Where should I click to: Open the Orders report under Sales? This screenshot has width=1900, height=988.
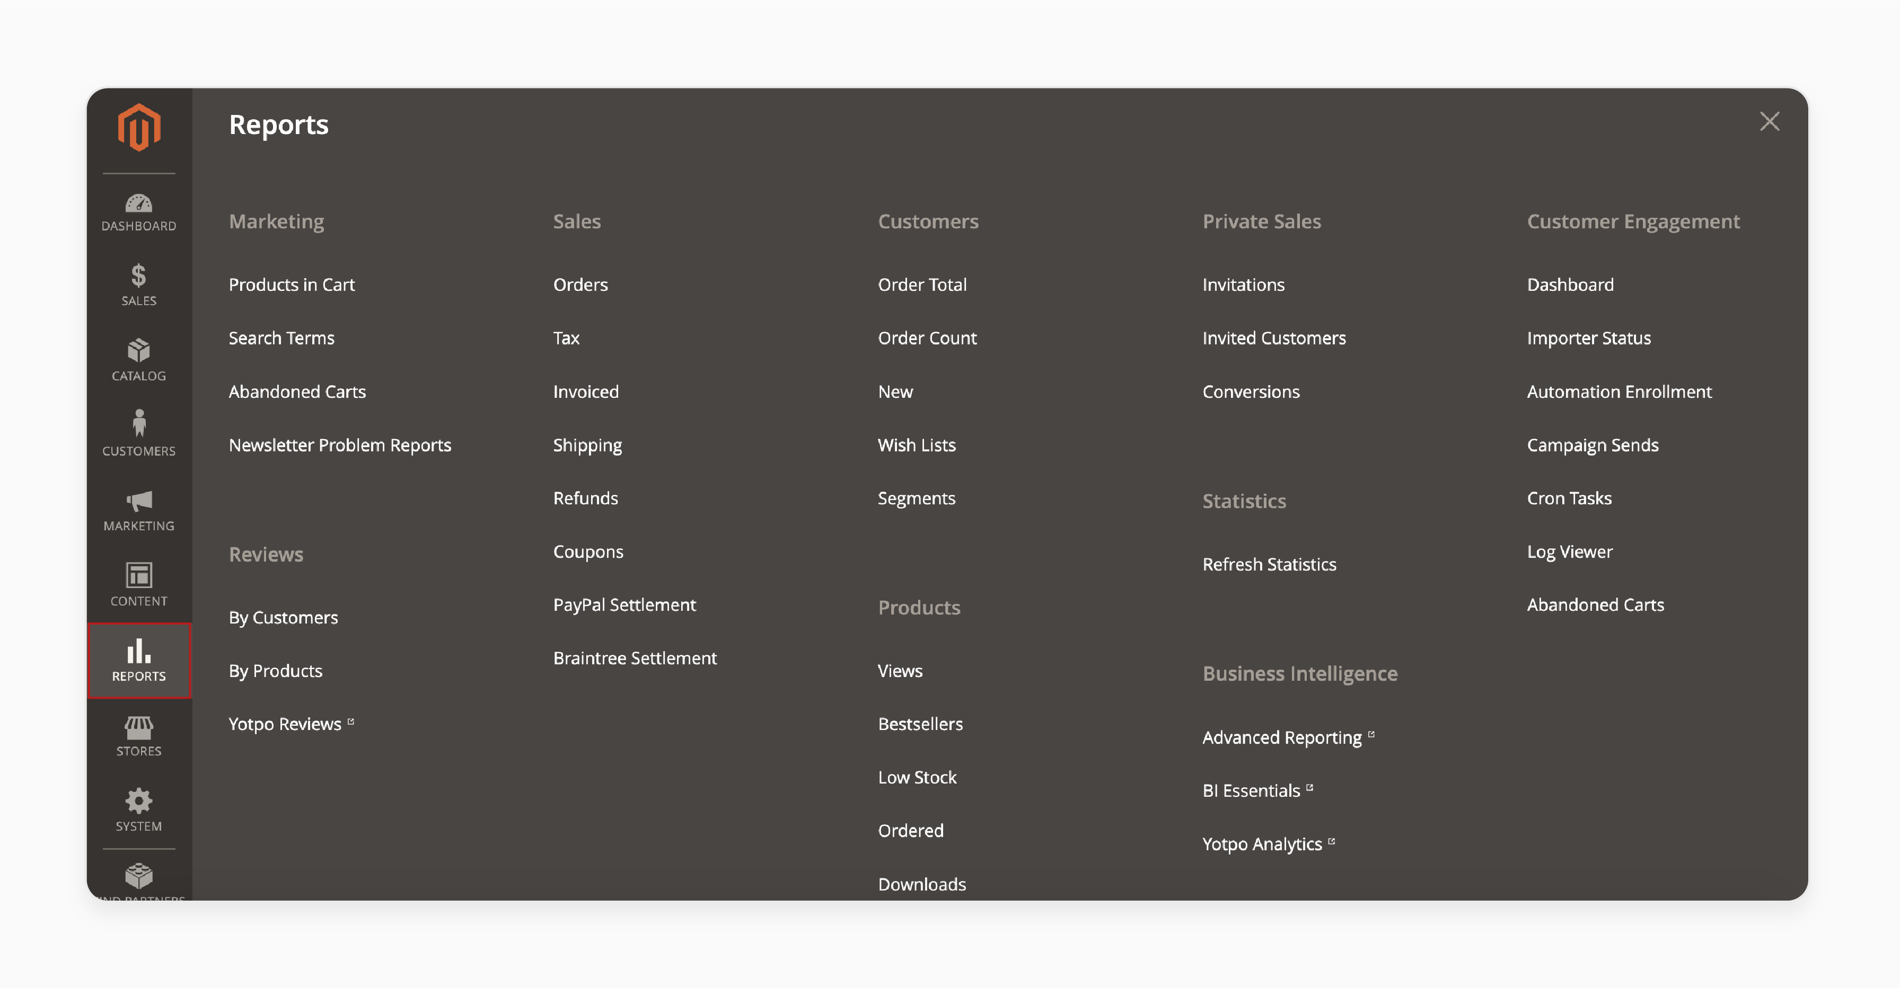[x=580, y=284]
